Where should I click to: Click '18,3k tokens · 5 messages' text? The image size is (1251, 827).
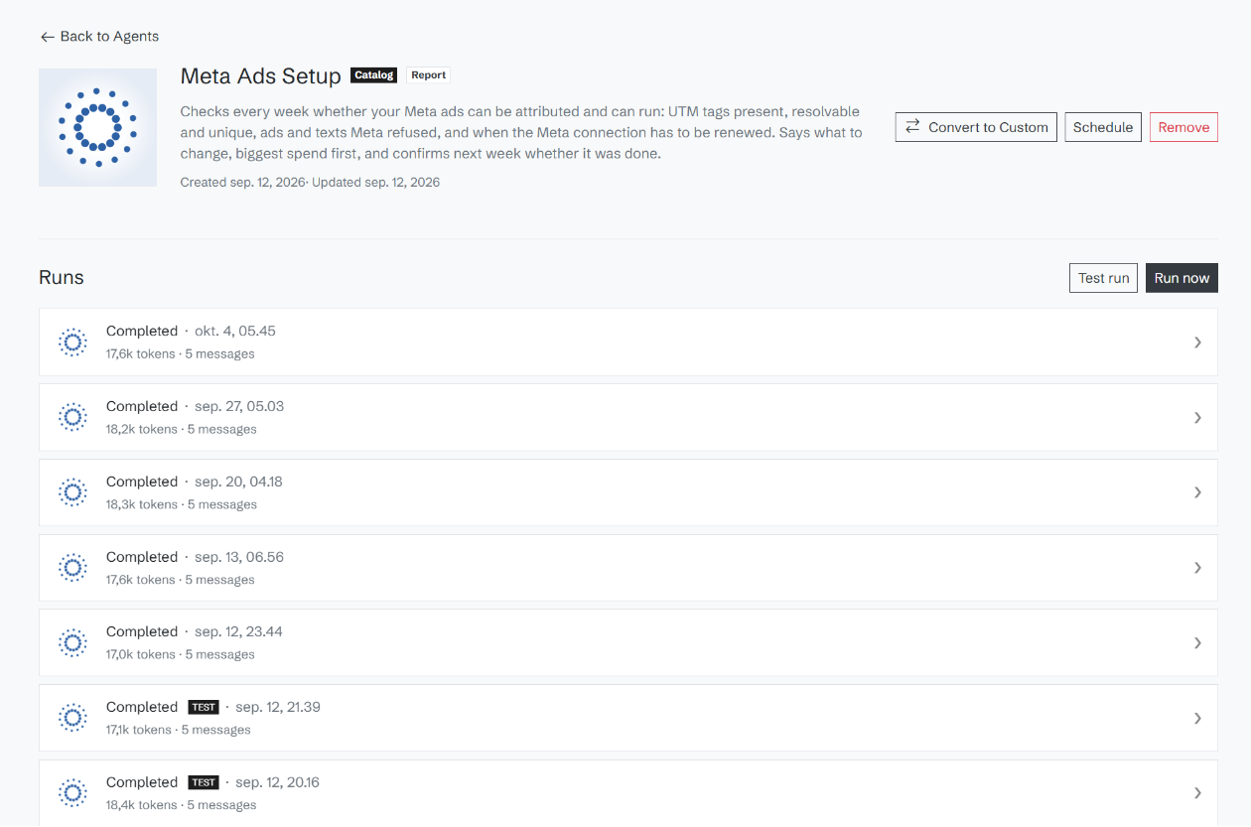pyautogui.click(x=182, y=505)
